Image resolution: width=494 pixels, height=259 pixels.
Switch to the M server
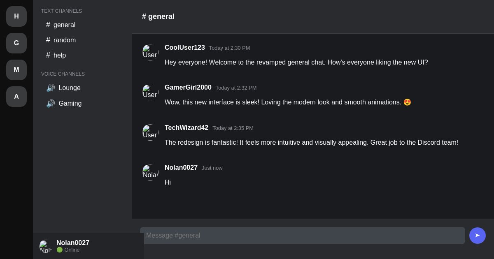(x=16, y=70)
